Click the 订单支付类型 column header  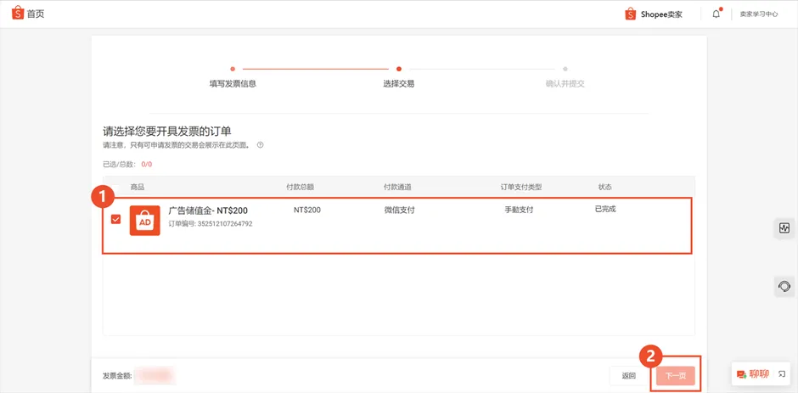(x=521, y=187)
